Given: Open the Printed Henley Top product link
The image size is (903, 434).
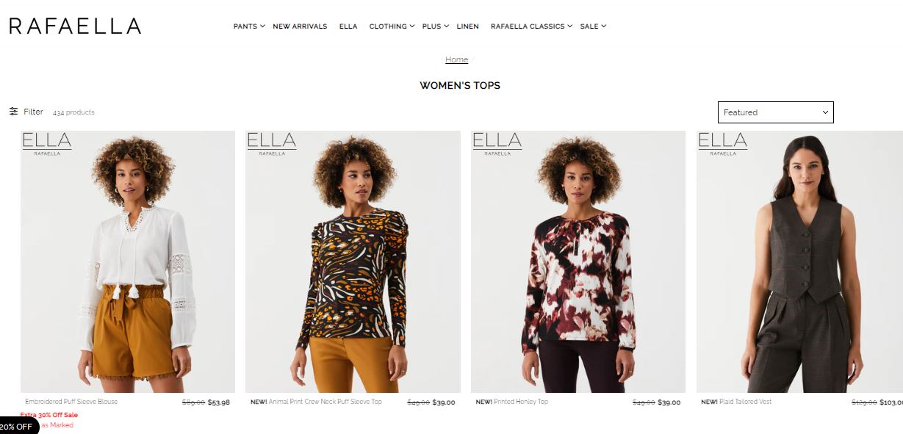Looking at the screenshot, I should coord(511,402).
